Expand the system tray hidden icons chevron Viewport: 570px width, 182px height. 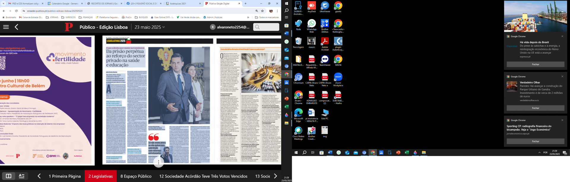(539, 153)
